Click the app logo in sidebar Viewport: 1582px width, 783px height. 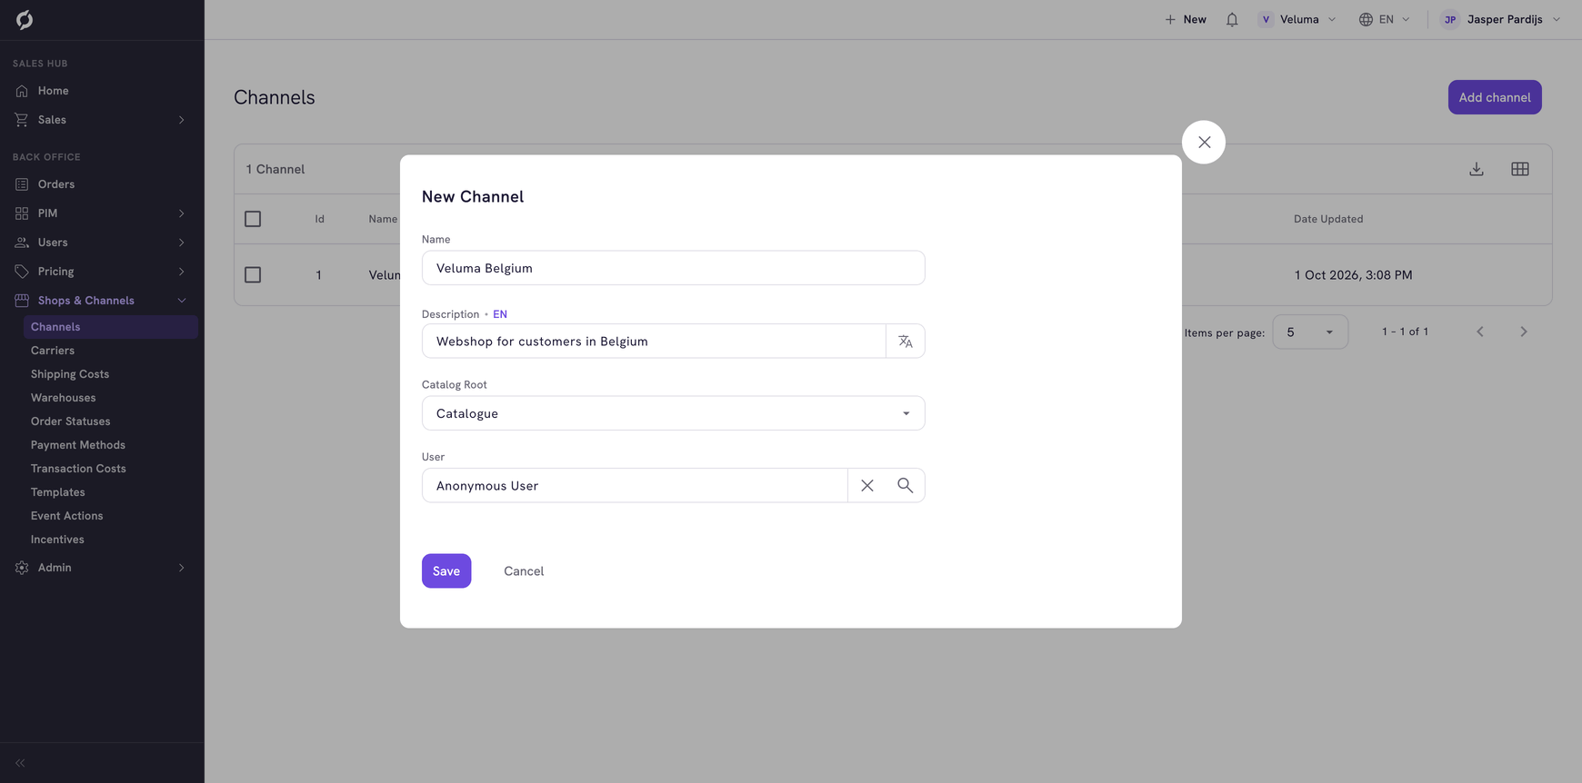click(25, 20)
